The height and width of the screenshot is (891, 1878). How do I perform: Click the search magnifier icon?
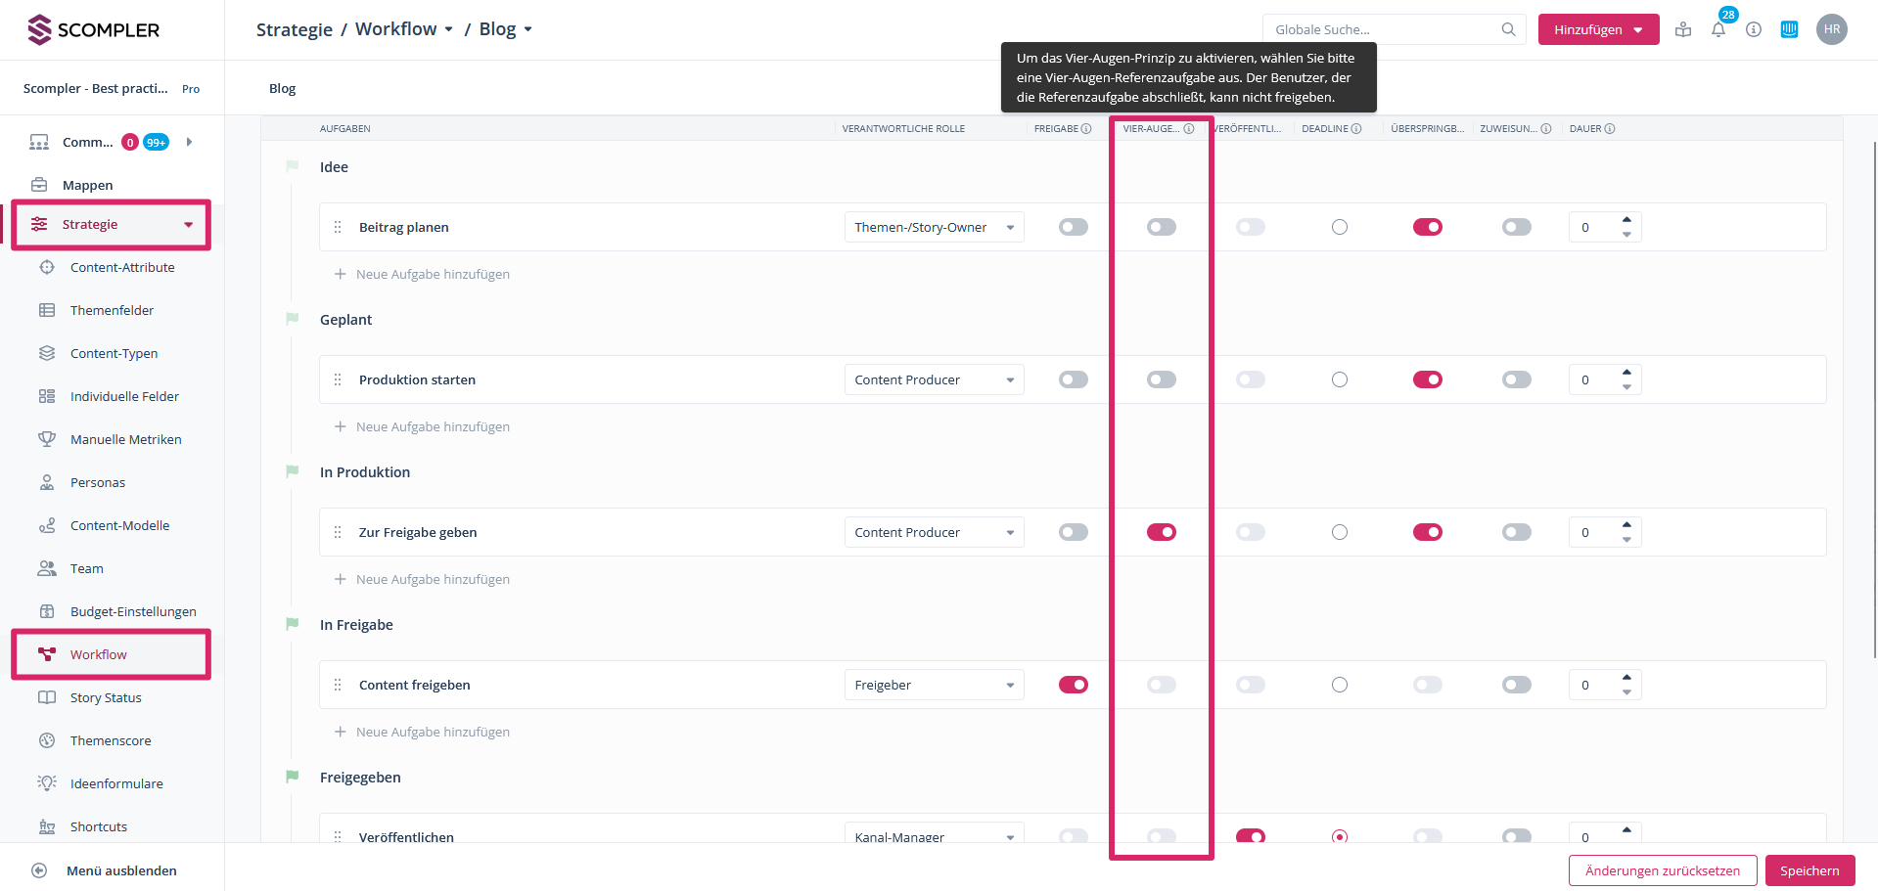click(x=1508, y=29)
